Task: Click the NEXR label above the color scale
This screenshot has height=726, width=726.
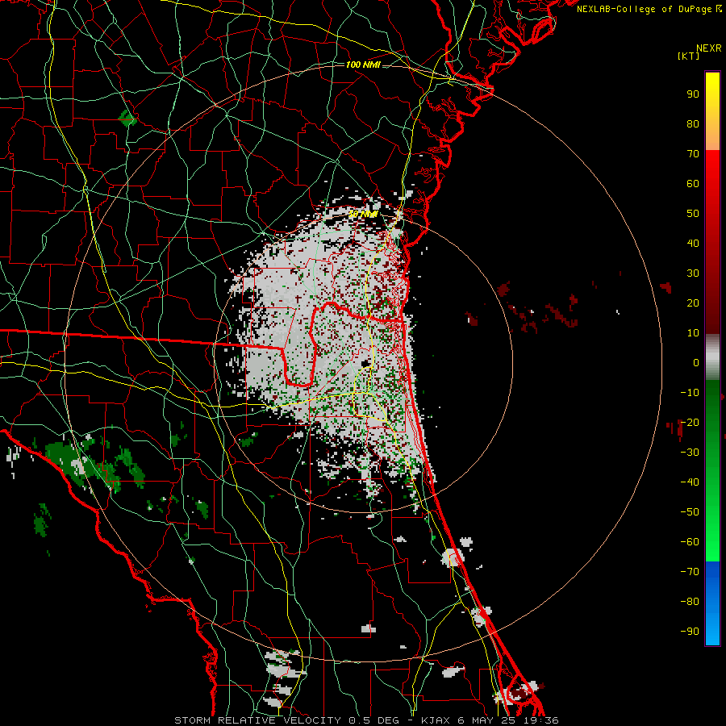Action: [709, 48]
